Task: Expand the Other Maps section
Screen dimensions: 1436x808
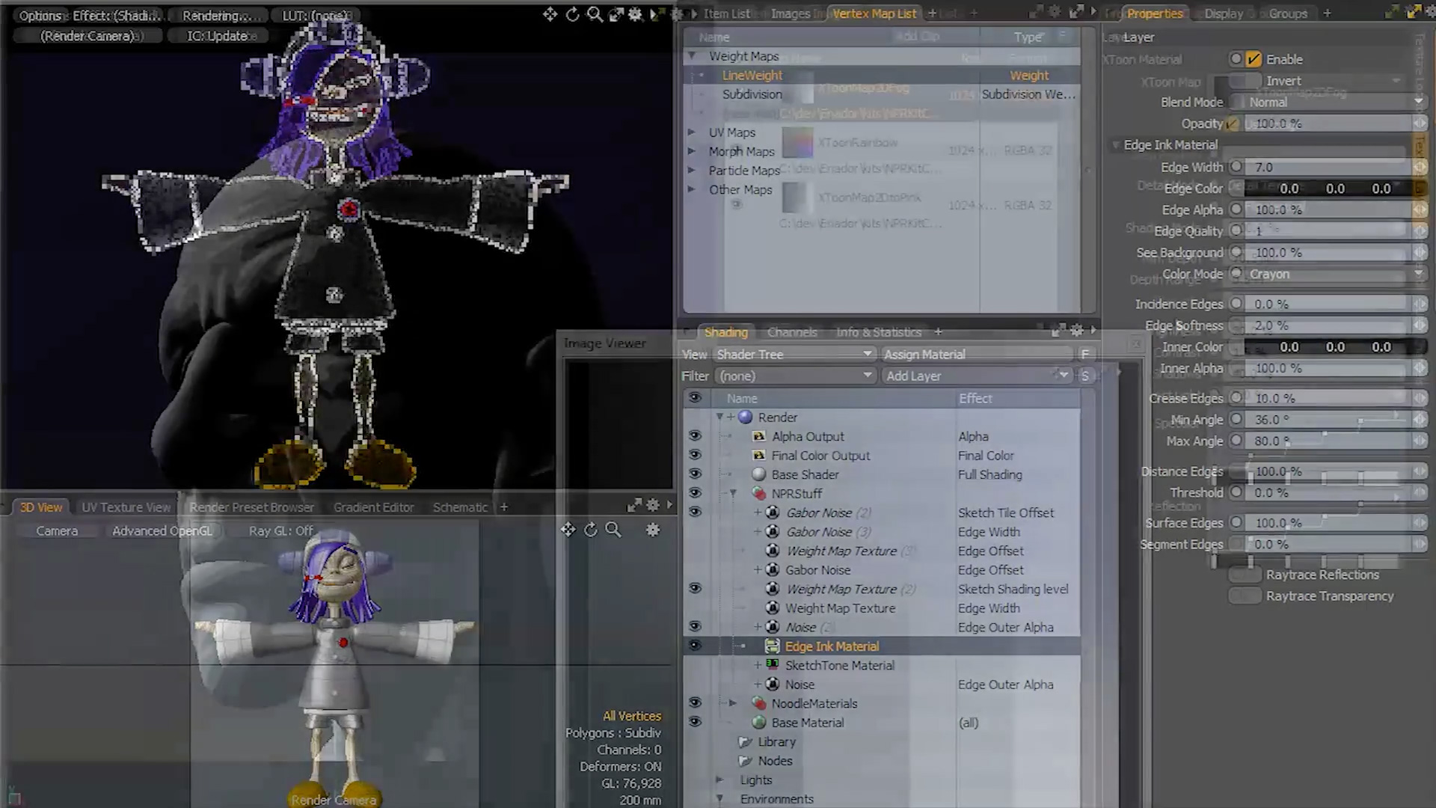Action: click(691, 189)
